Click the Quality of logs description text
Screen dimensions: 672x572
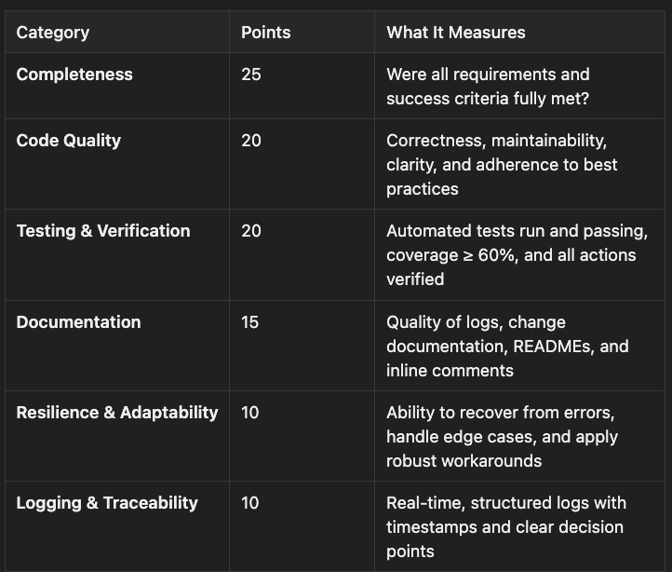[507, 347]
